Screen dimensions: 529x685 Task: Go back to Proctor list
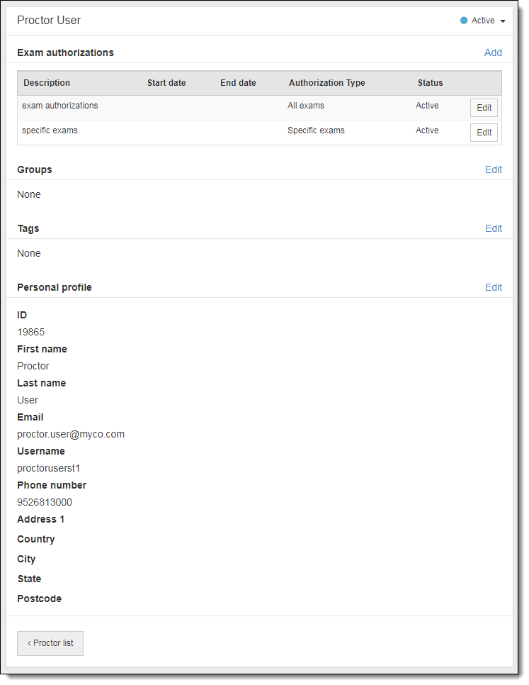coord(50,643)
